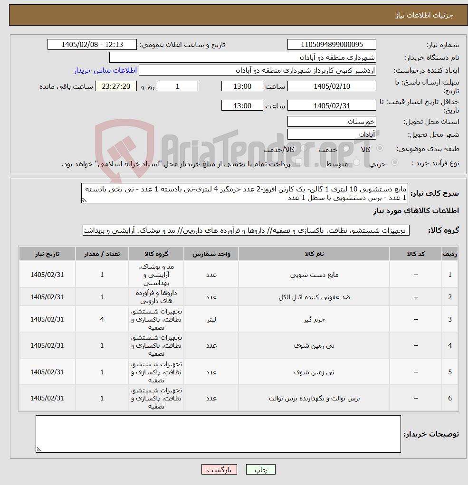Open the اطلاعات تماس خریدار link
The width and height of the screenshot is (468, 485).
pos(105,70)
